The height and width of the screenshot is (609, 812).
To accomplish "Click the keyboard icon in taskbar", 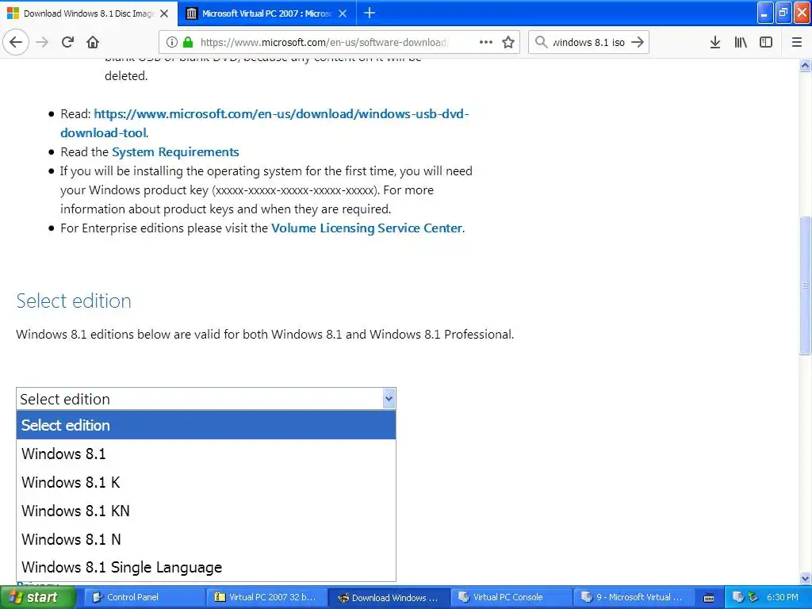I will [709, 598].
